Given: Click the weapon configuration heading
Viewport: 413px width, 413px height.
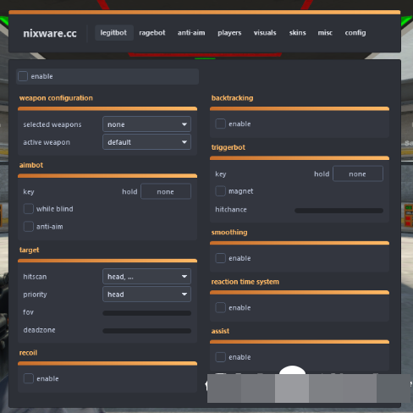Looking at the screenshot, I should (56, 98).
